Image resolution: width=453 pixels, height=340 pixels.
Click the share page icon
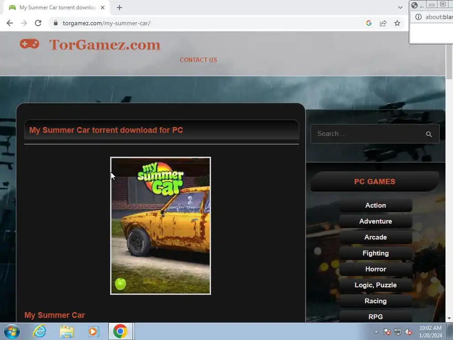coord(383,23)
